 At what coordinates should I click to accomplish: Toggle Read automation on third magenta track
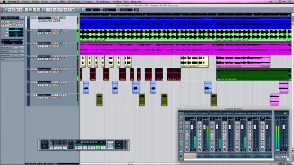pyautogui.click(x=61, y=44)
